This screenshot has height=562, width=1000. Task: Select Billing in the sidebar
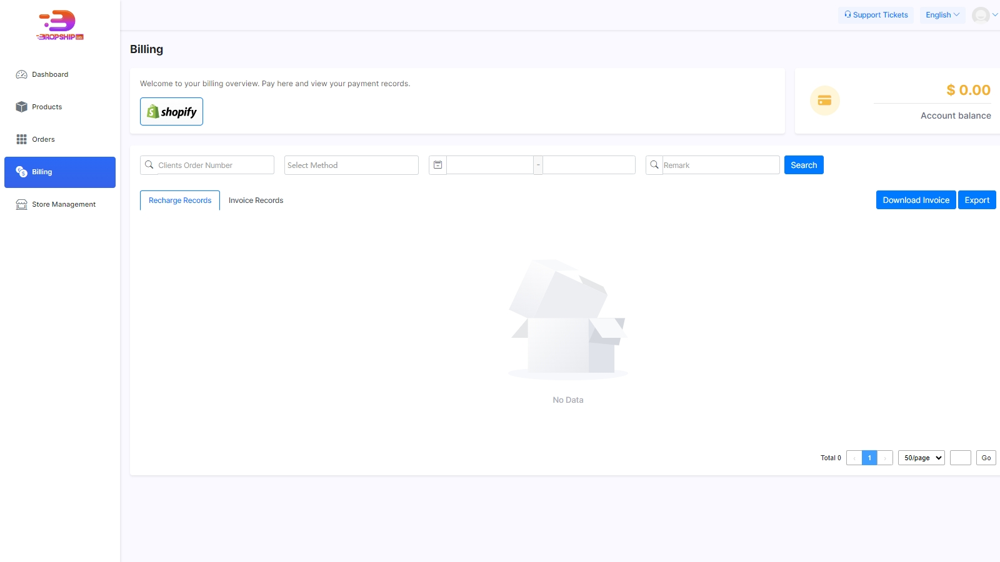pos(60,172)
